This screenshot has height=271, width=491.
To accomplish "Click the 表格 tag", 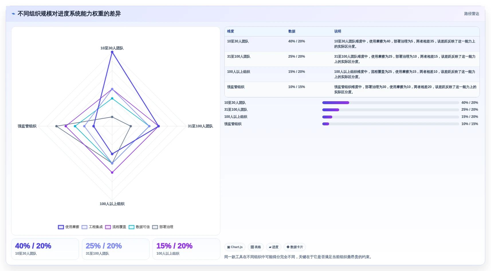I will pos(256,247).
